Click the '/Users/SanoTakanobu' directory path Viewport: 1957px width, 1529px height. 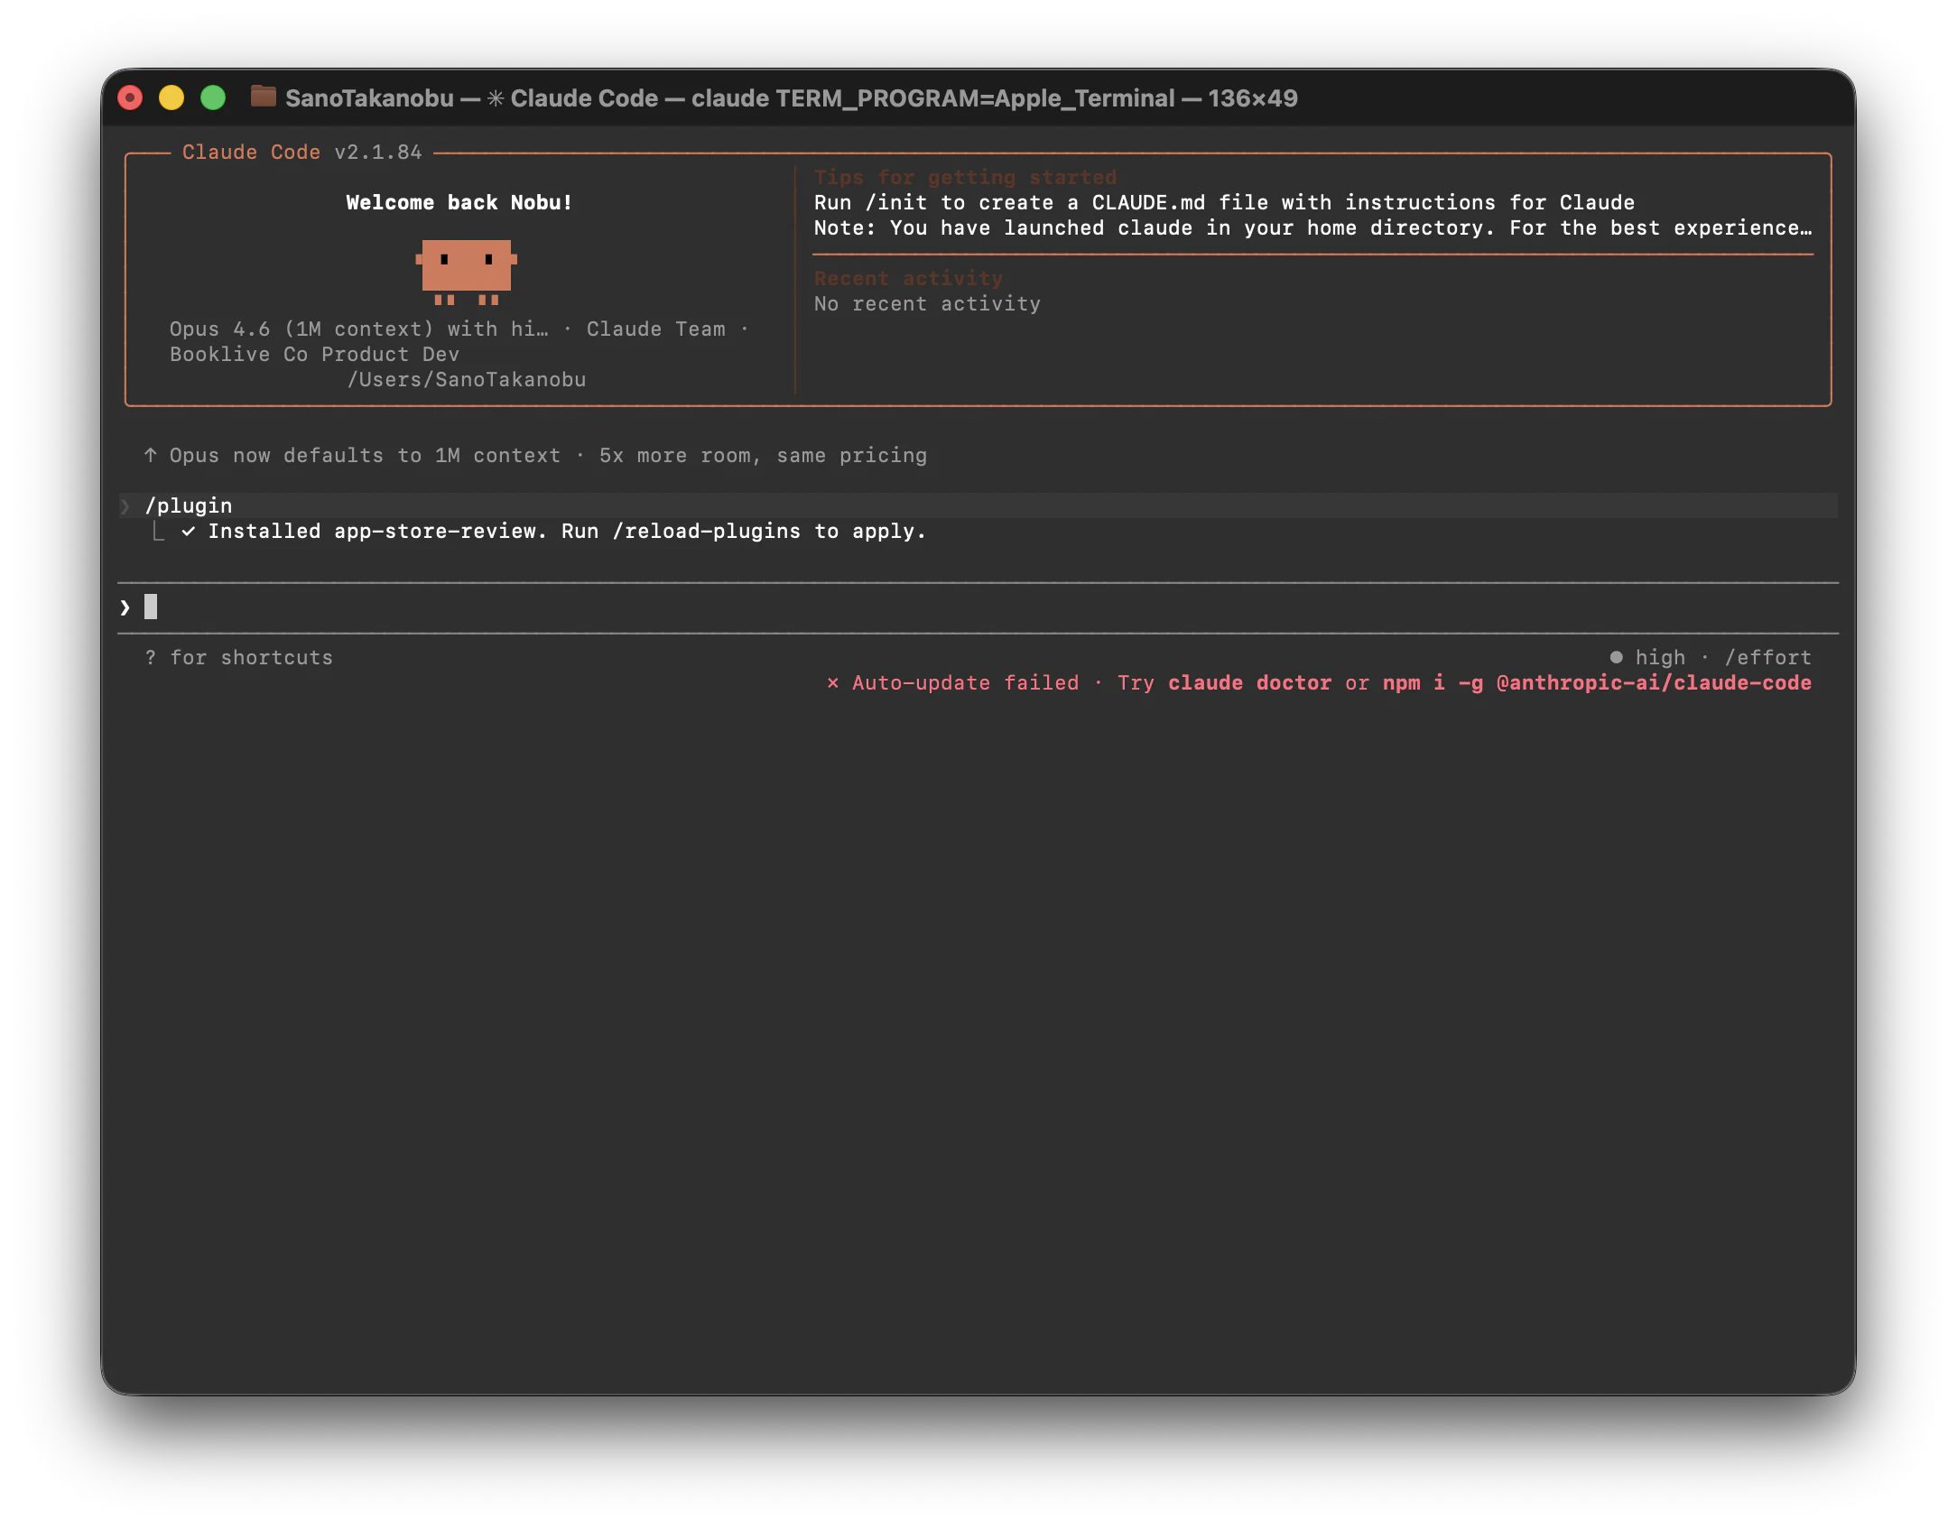point(467,379)
